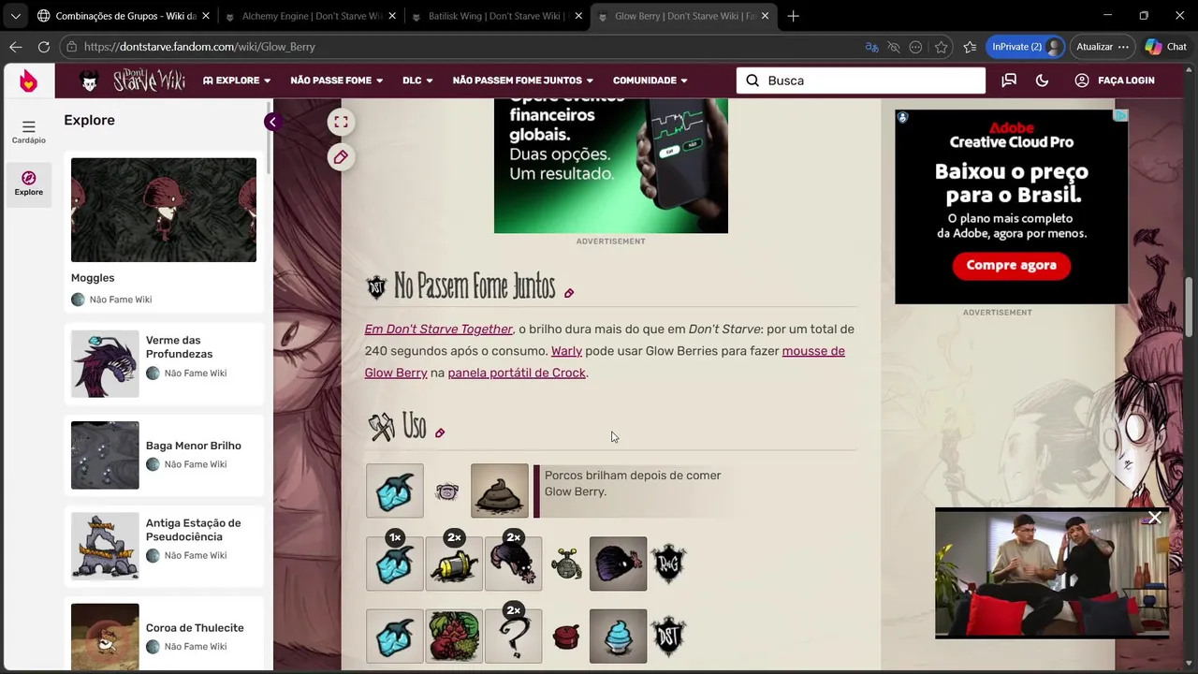Open Coroa de Thulecite article card

click(x=164, y=635)
